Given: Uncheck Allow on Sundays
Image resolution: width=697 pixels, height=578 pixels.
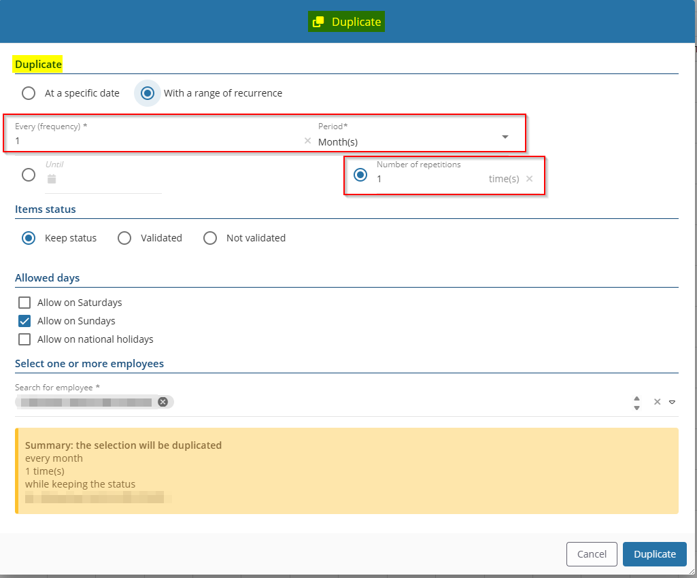Looking at the screenshot, I should pos(25,321).
